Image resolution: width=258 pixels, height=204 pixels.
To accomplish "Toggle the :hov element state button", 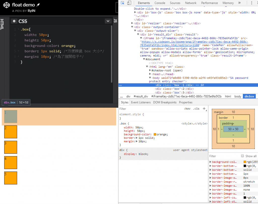I will click(x=187, y=109).
